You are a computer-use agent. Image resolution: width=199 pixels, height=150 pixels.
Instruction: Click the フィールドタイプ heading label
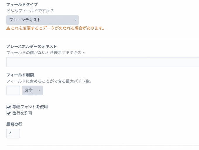[x=22, y=4]
